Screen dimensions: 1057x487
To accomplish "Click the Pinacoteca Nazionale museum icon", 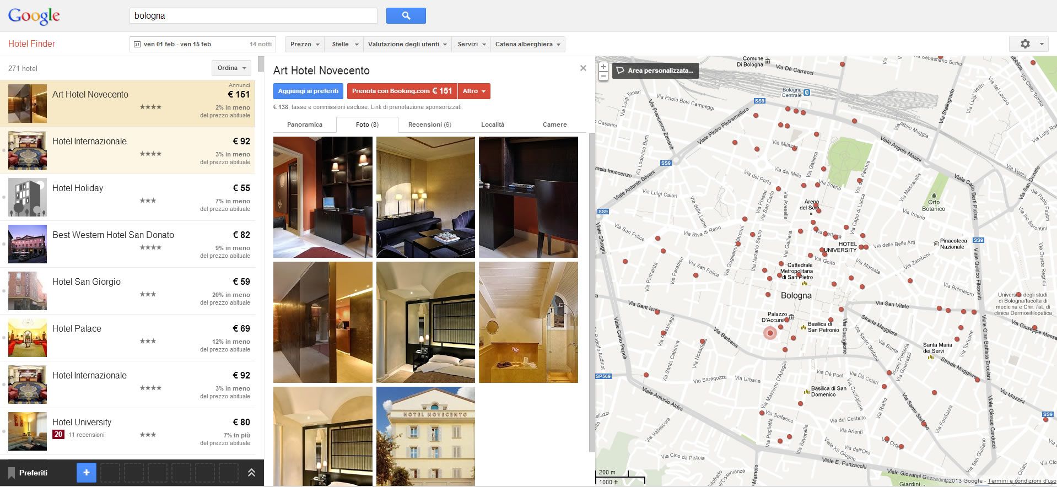I will point(936,244).
